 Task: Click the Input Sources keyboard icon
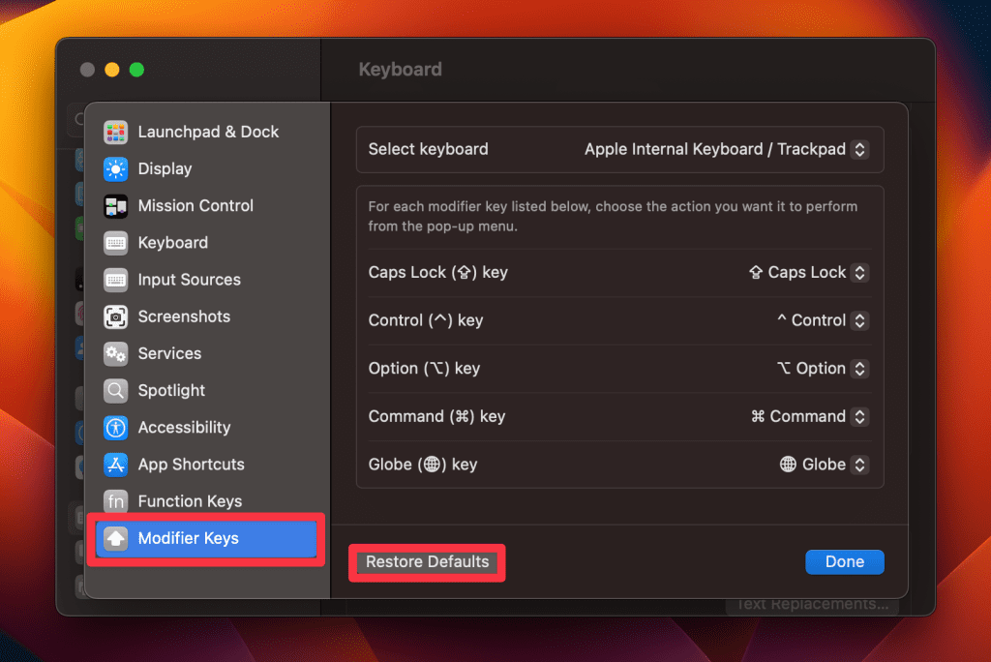pyautogui.click(x=116, y=280)
